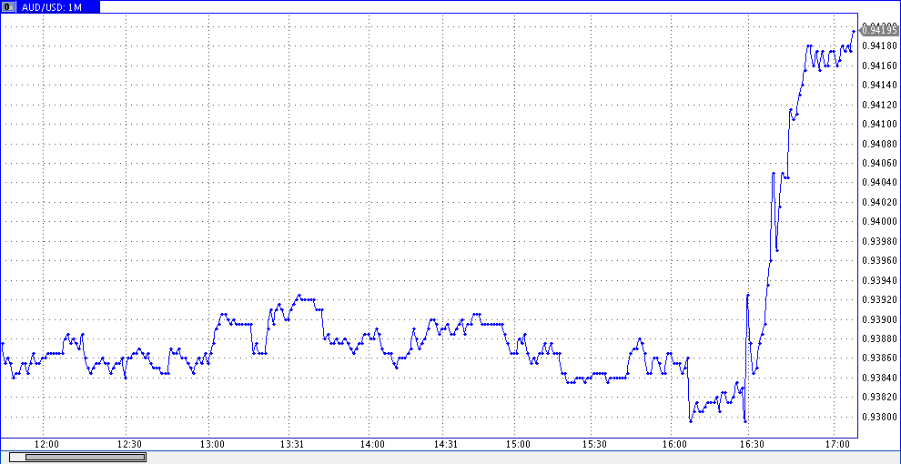Click the 0.93980 price axis label
This screenshot has height=464, width=901.
[880, 241]
